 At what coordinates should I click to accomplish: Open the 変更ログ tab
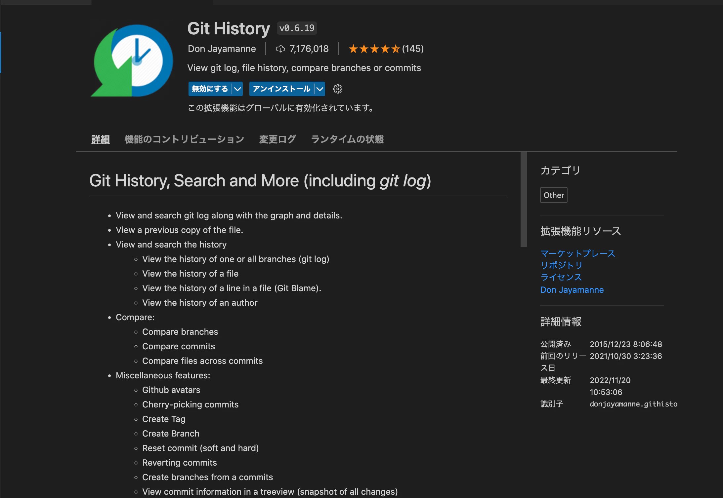pyautogui.click(x=277, y=139)
